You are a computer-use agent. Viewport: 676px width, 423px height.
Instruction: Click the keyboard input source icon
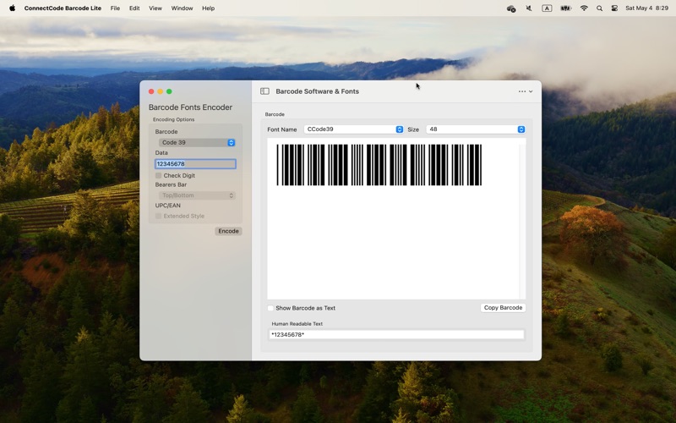[x=547, y=8]
